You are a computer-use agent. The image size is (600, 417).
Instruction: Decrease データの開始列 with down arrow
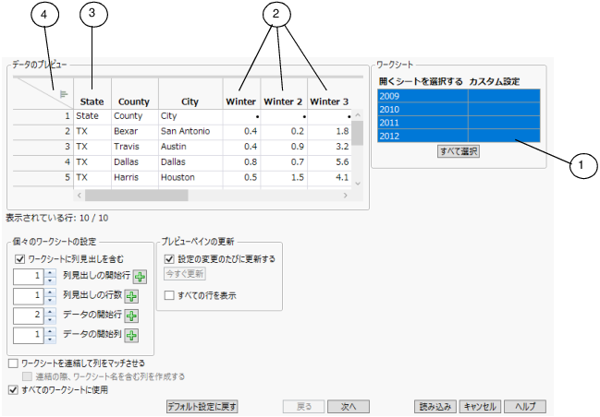(x=50, y=340)
